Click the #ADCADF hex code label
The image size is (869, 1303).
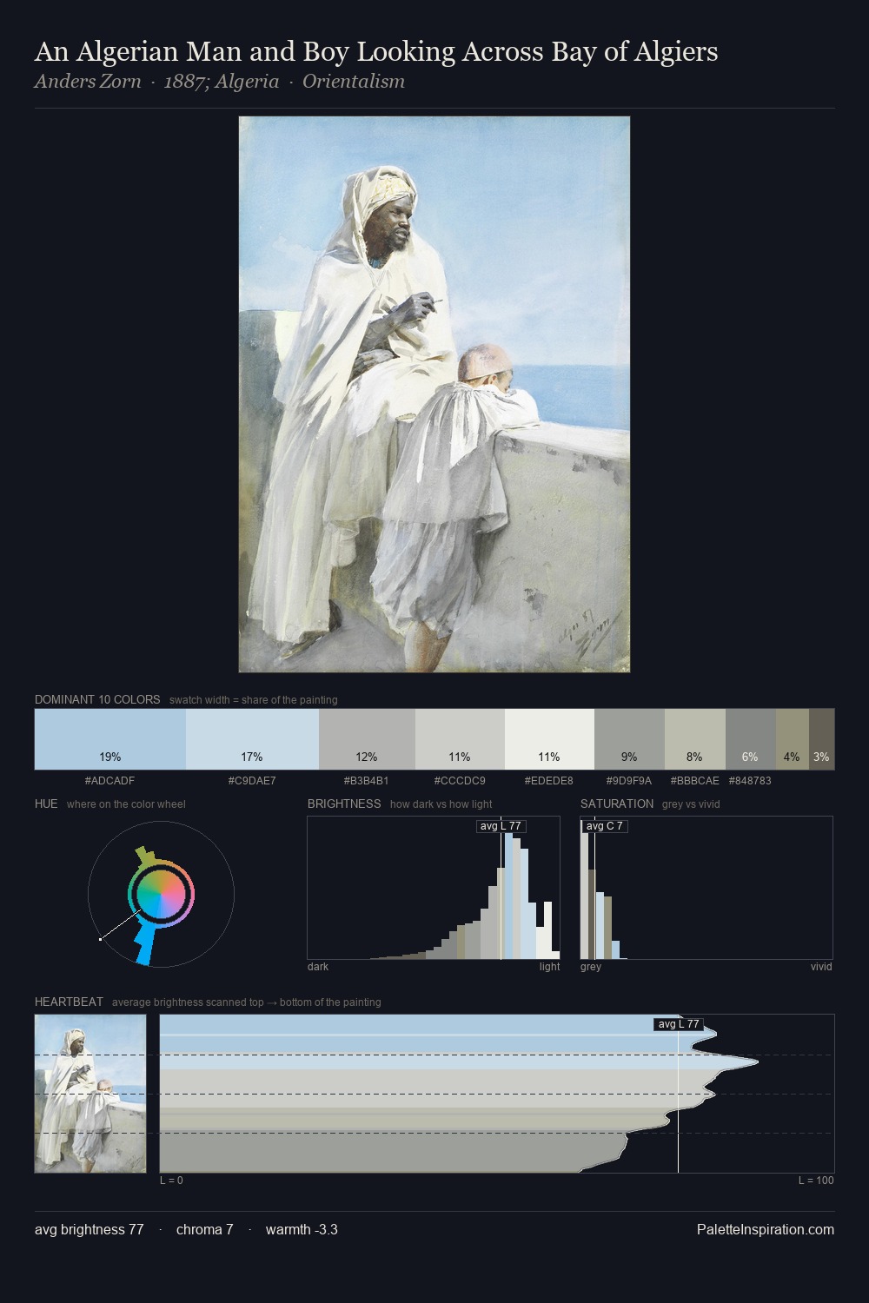[109, 781]
